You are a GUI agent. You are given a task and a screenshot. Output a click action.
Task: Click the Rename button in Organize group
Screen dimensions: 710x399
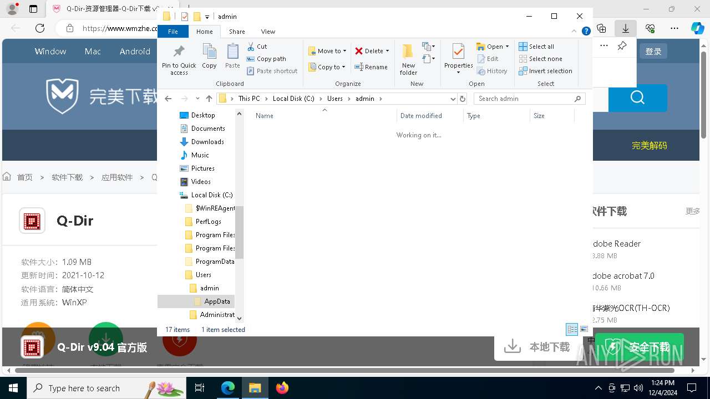coord(371,67)
